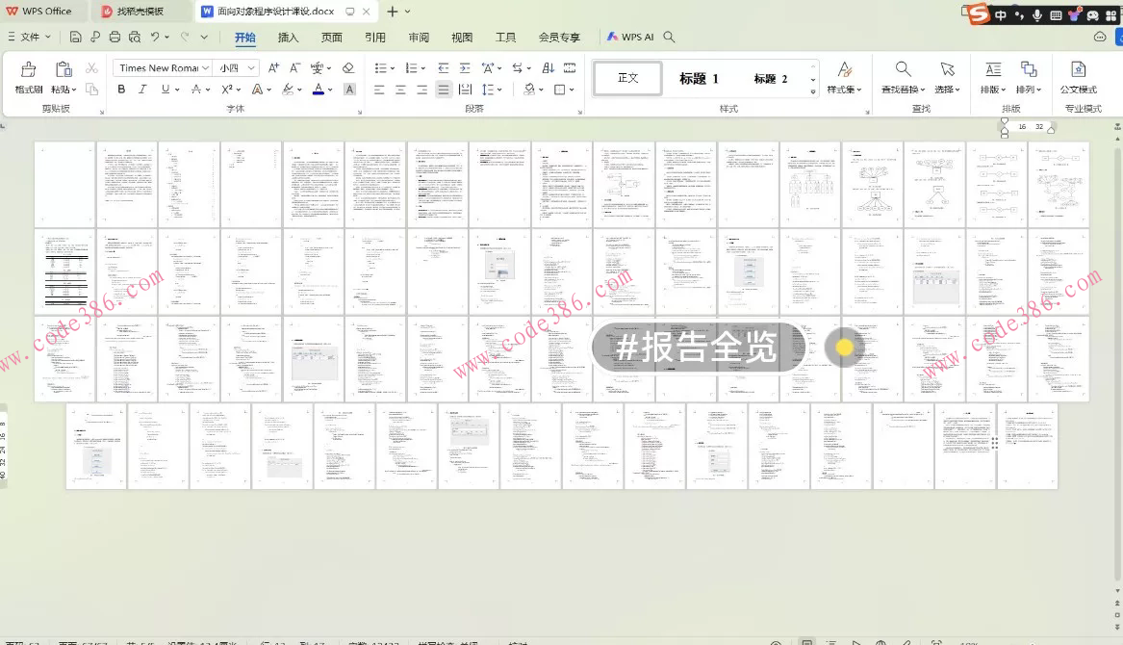Screen dimensions: 1123x645
Task: Click the font color red A swatch
Action: pos(318,90)
